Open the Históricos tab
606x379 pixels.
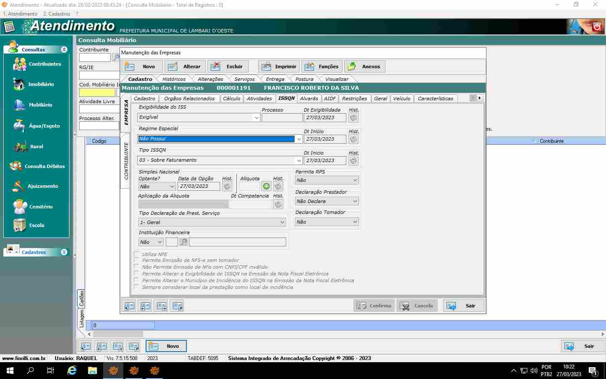[174, 79]
